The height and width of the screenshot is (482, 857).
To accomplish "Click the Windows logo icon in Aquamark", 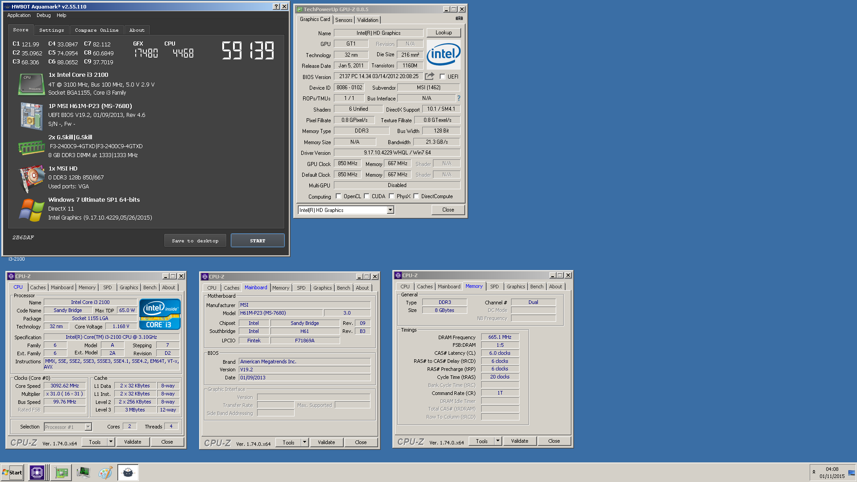I will (x=31, y=210).
